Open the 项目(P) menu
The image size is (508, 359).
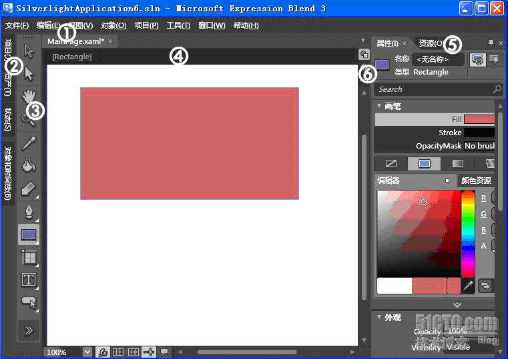tap(146, 25)
